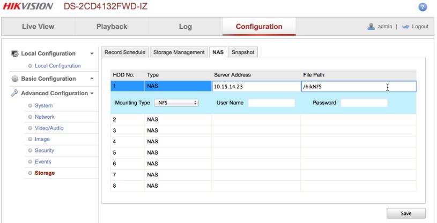
Task: Switch to the Live View tab
Action: [38, 27]
